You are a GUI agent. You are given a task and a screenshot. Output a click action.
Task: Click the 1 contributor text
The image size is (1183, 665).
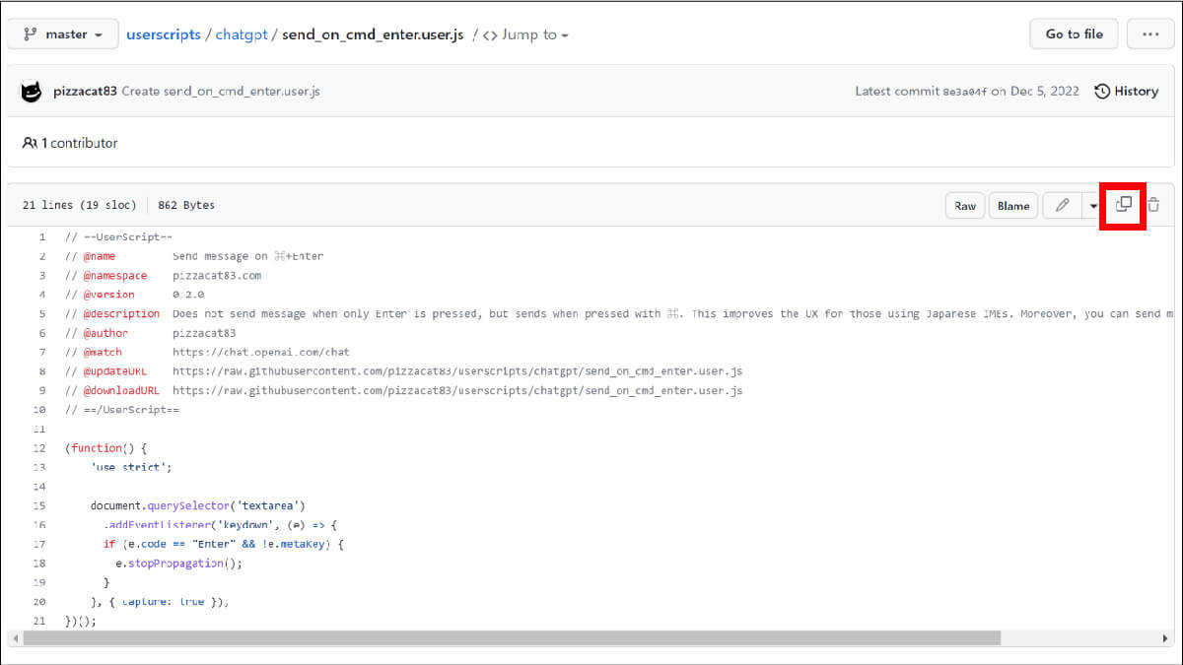[x=79, y=143]
